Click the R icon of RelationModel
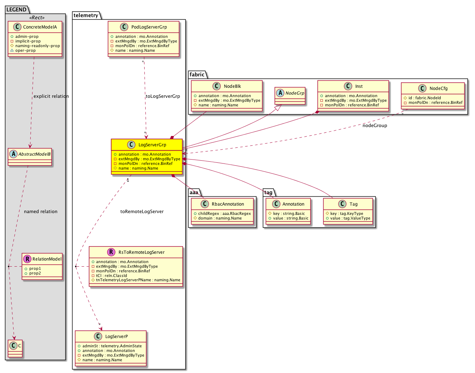 click(x=27, y=259)
